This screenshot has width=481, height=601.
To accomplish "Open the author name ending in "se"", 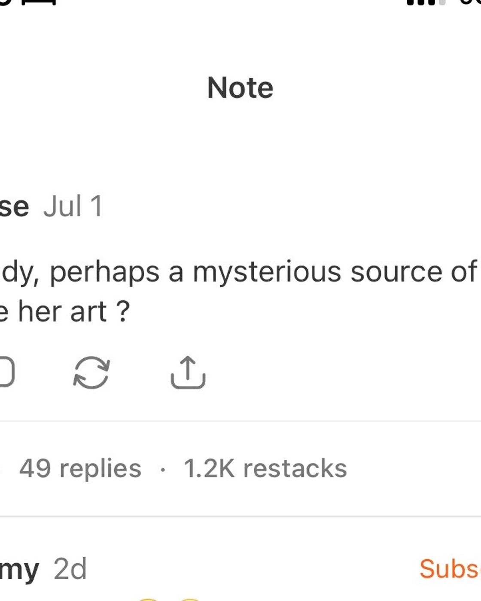I will pos(14,206).
